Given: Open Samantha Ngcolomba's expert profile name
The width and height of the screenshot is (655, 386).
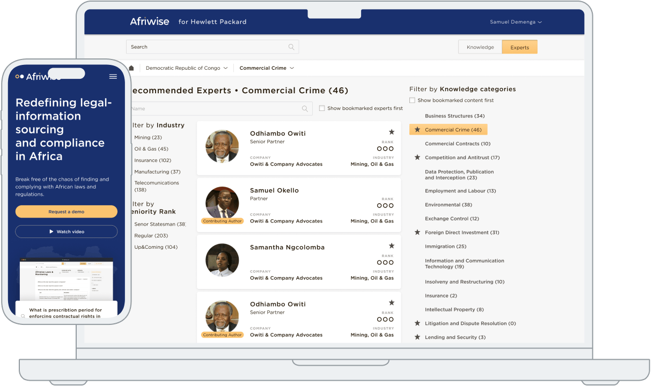Looking at the screenshot, I should [x=288, y=248].
